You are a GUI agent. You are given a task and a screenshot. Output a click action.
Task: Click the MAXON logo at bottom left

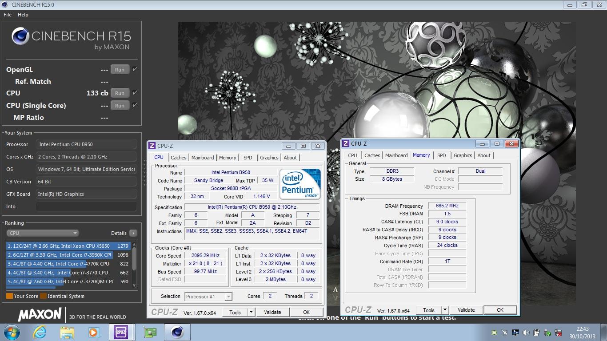(40, 314)
